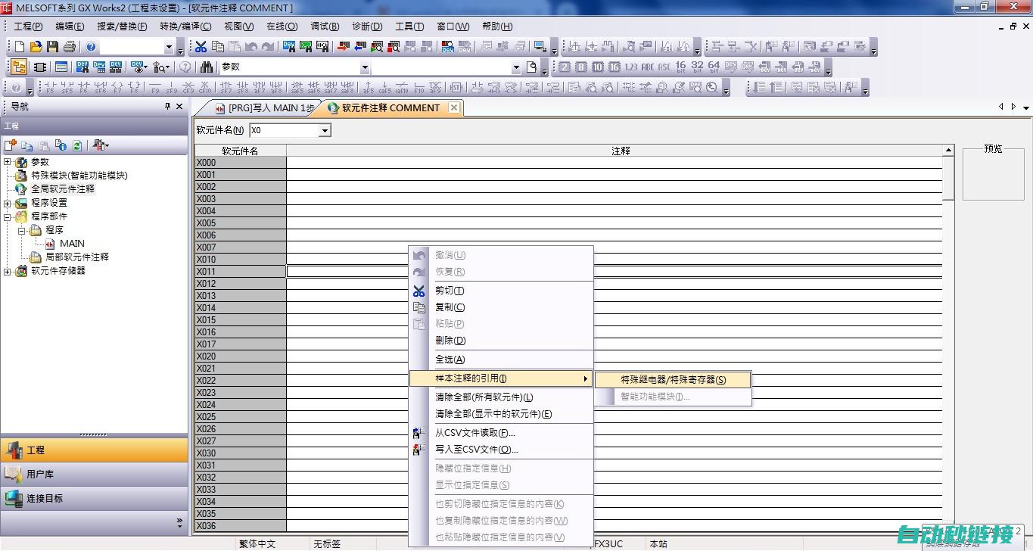
Task: Save the project with the floppy disk icon
Action: pos(52,47)
